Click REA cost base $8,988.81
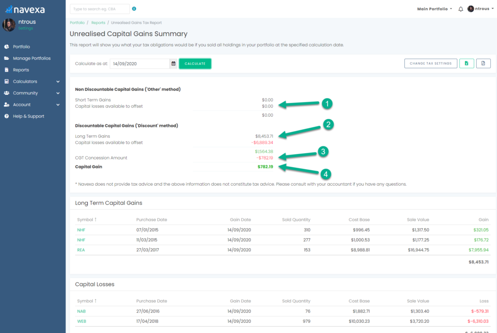This screenshot has width=497, height=333. (360, 250)
